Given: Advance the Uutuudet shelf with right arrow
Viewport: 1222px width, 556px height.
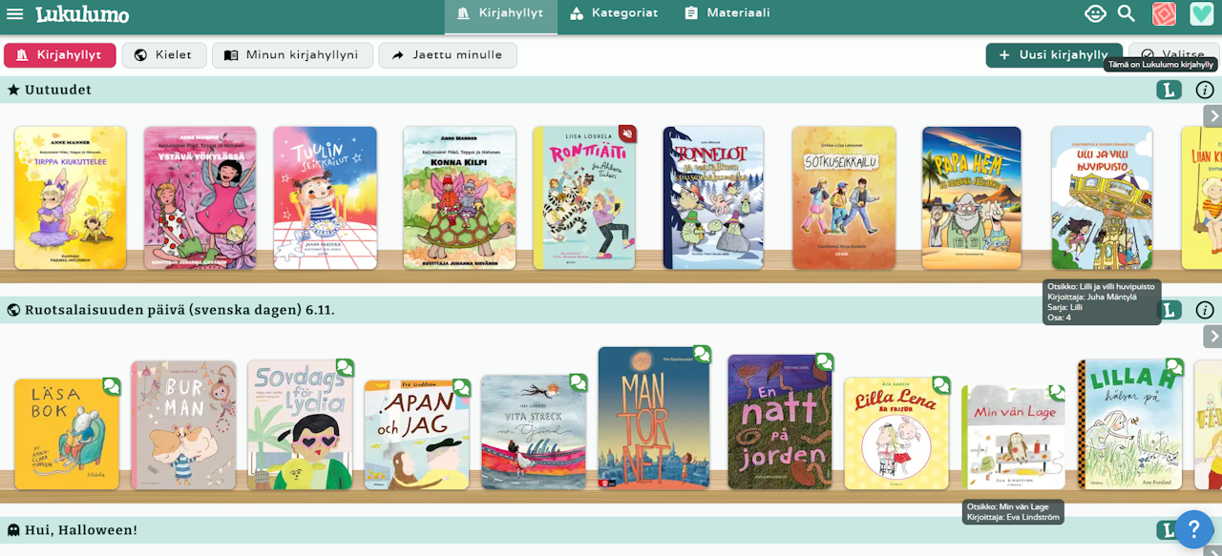Looking at the screenshot, I should (1212, 115).
